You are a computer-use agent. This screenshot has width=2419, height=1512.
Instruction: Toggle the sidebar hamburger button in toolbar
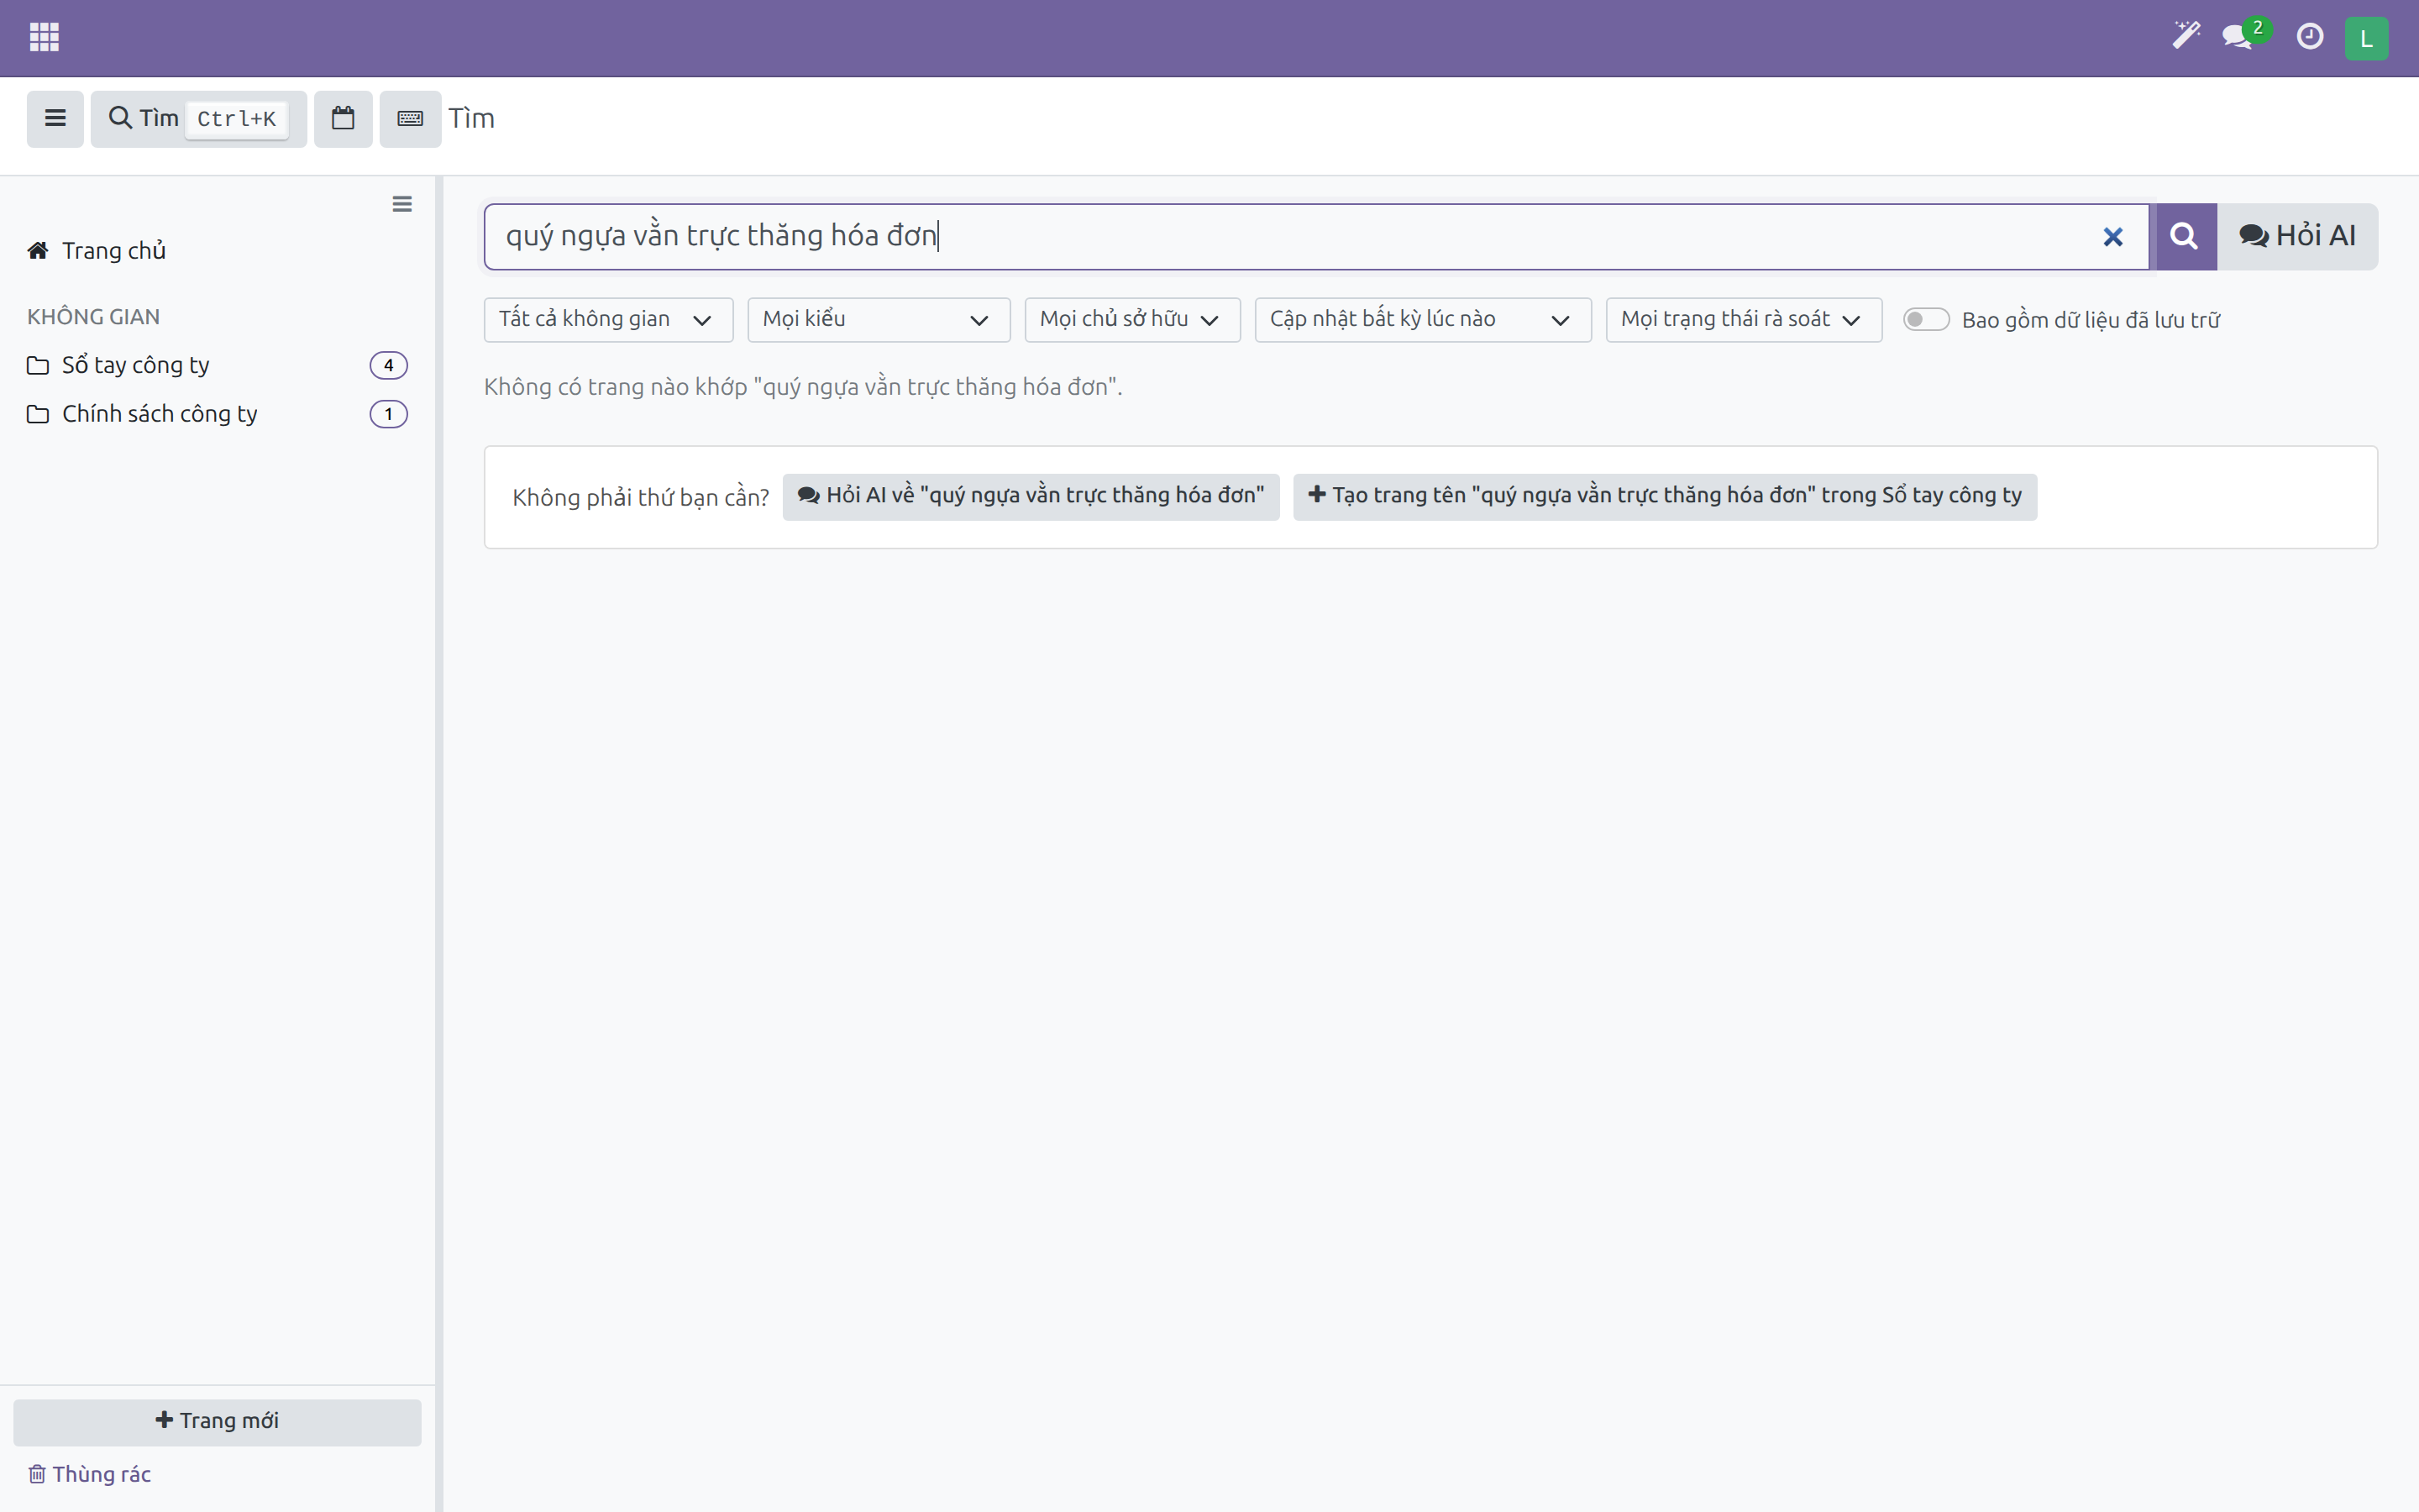[x=55, y=118]
